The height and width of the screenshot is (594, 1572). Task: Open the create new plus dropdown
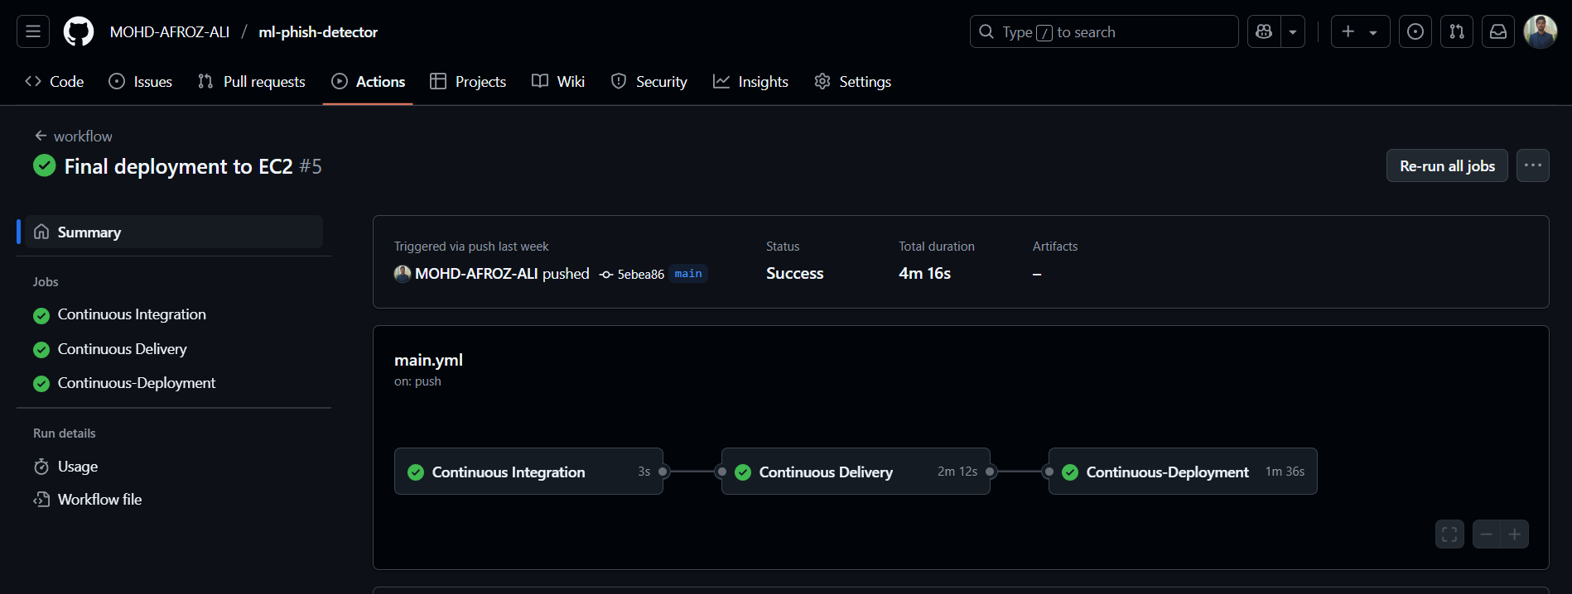[1360, 31]
